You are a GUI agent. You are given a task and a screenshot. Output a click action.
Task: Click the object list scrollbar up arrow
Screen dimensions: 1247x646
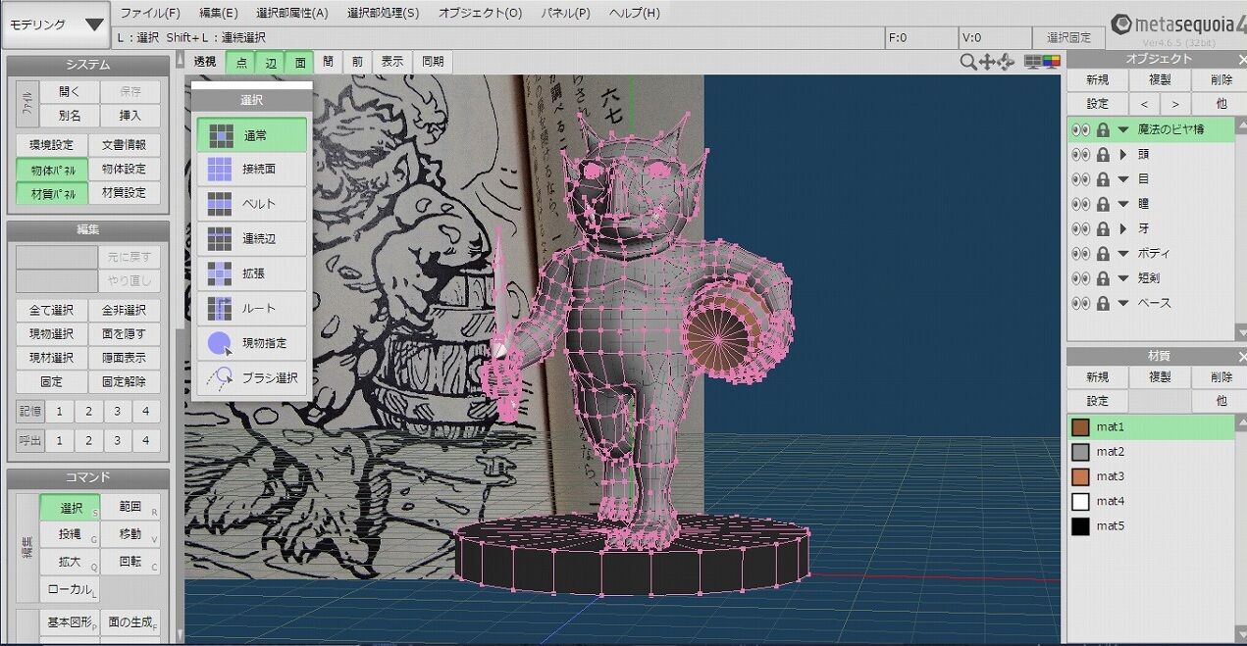coord(1241,125)
